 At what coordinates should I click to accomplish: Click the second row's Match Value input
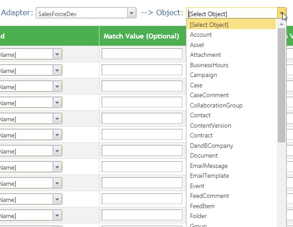pyautogui.click(x=142, y=70)
